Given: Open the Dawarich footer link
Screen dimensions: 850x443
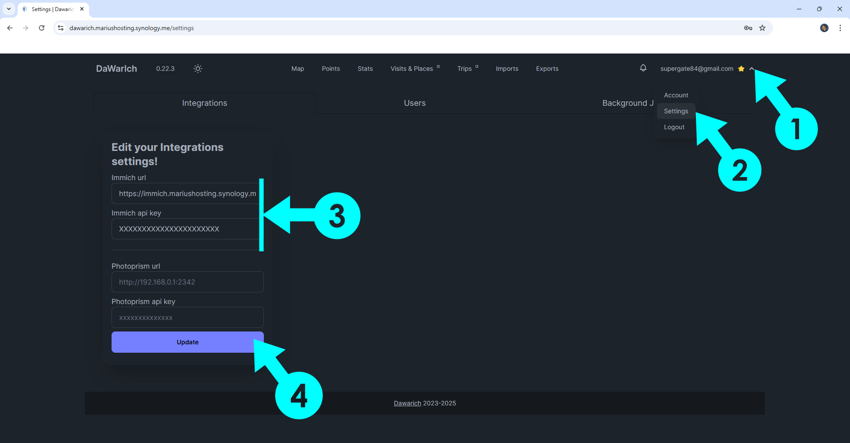Looking at the screenshot, I should [407, 403].
